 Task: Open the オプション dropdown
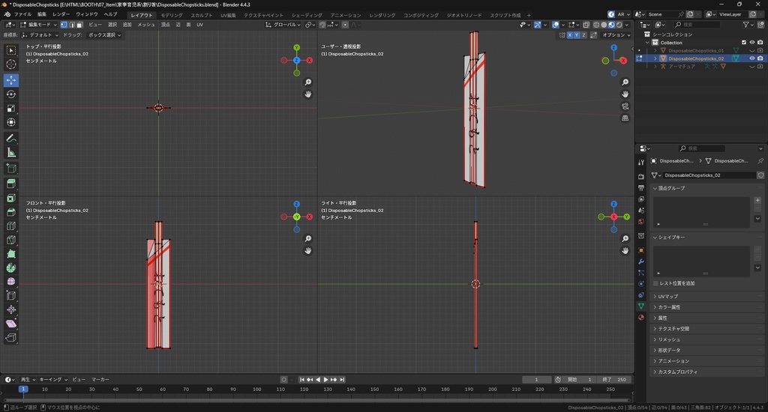pyautogui.click(x=616, y=35)
